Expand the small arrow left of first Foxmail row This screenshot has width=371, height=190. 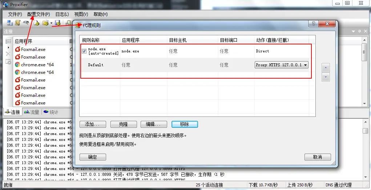point(8,48)
